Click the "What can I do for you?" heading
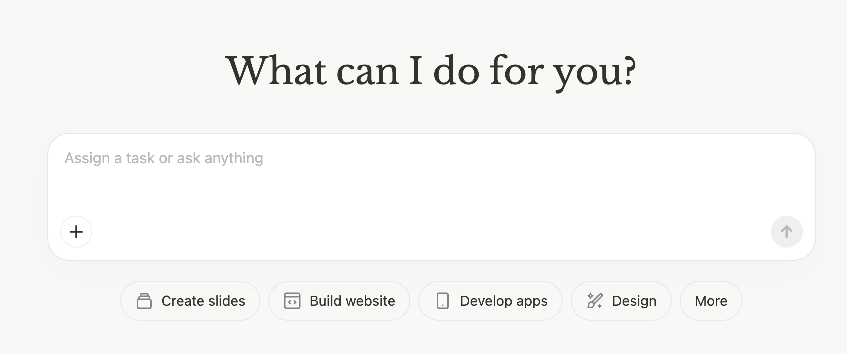847x354 pixels. pyautogui.click(x=431, y=71)
